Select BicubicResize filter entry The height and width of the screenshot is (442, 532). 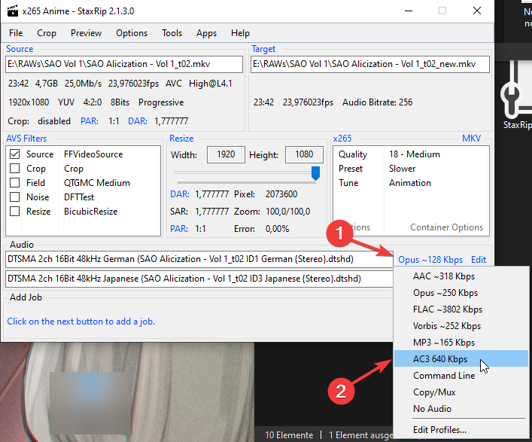tap(90, 211)
